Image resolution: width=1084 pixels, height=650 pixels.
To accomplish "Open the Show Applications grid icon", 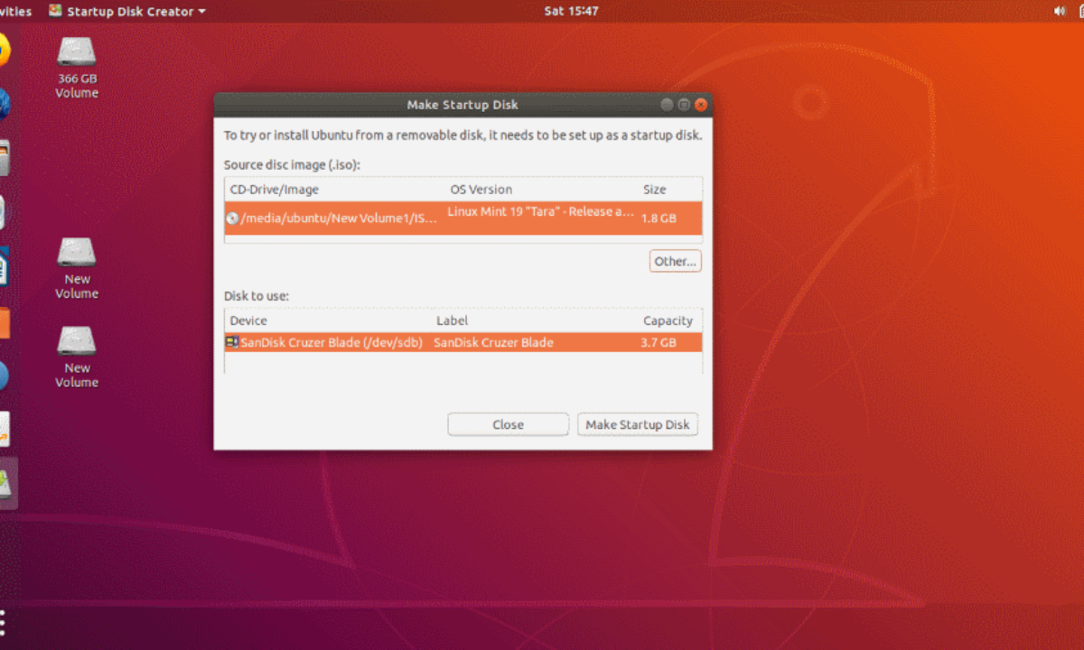I will click(5, 623).
